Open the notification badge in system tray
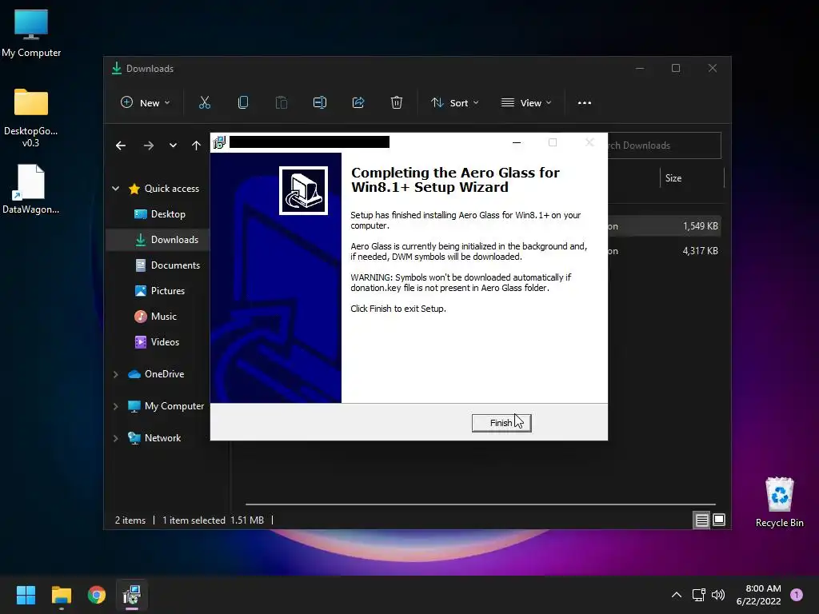Image resolution: width=819 pixels, height=614 pixels. pyautogui.click(x=797, y=595)
